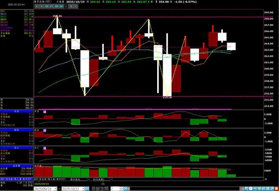Screen dimensions: 279x191
Task: Click the 268.26 high price label on chart
Action: (x=57, y=16)
